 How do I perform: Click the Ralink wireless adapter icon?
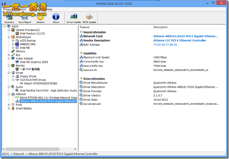coord(17,98)
